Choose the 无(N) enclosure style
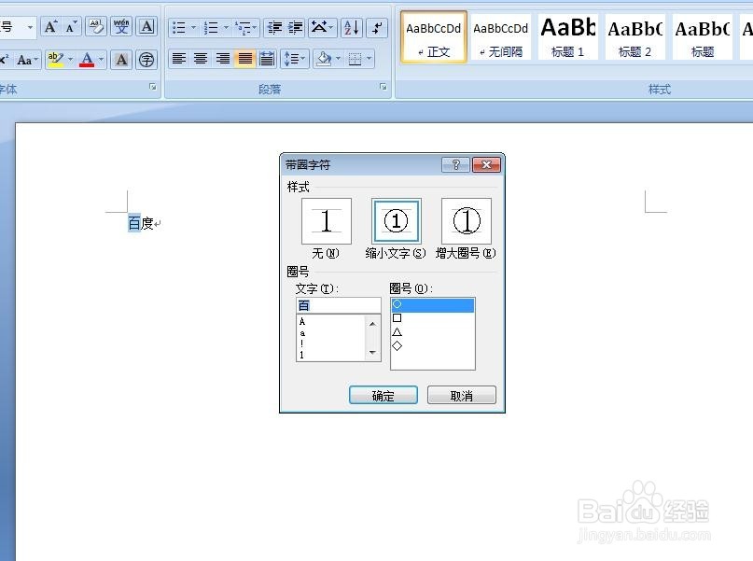The width and height of the screenshot is (753, 561). 326,221
